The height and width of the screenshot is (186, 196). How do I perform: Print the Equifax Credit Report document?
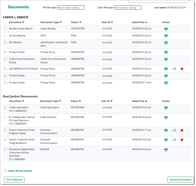166,29
